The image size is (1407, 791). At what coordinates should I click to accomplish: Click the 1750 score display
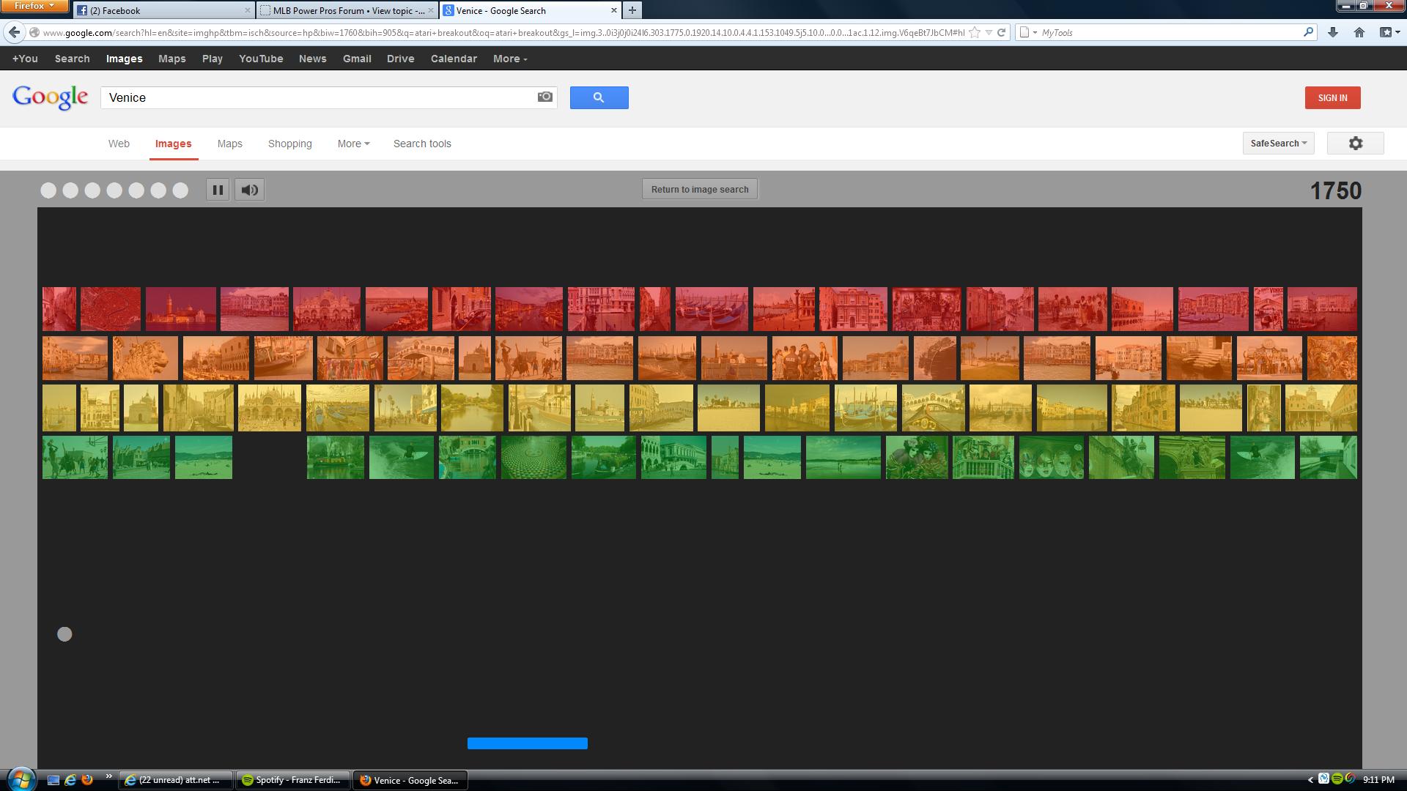tap(1335, 191)
